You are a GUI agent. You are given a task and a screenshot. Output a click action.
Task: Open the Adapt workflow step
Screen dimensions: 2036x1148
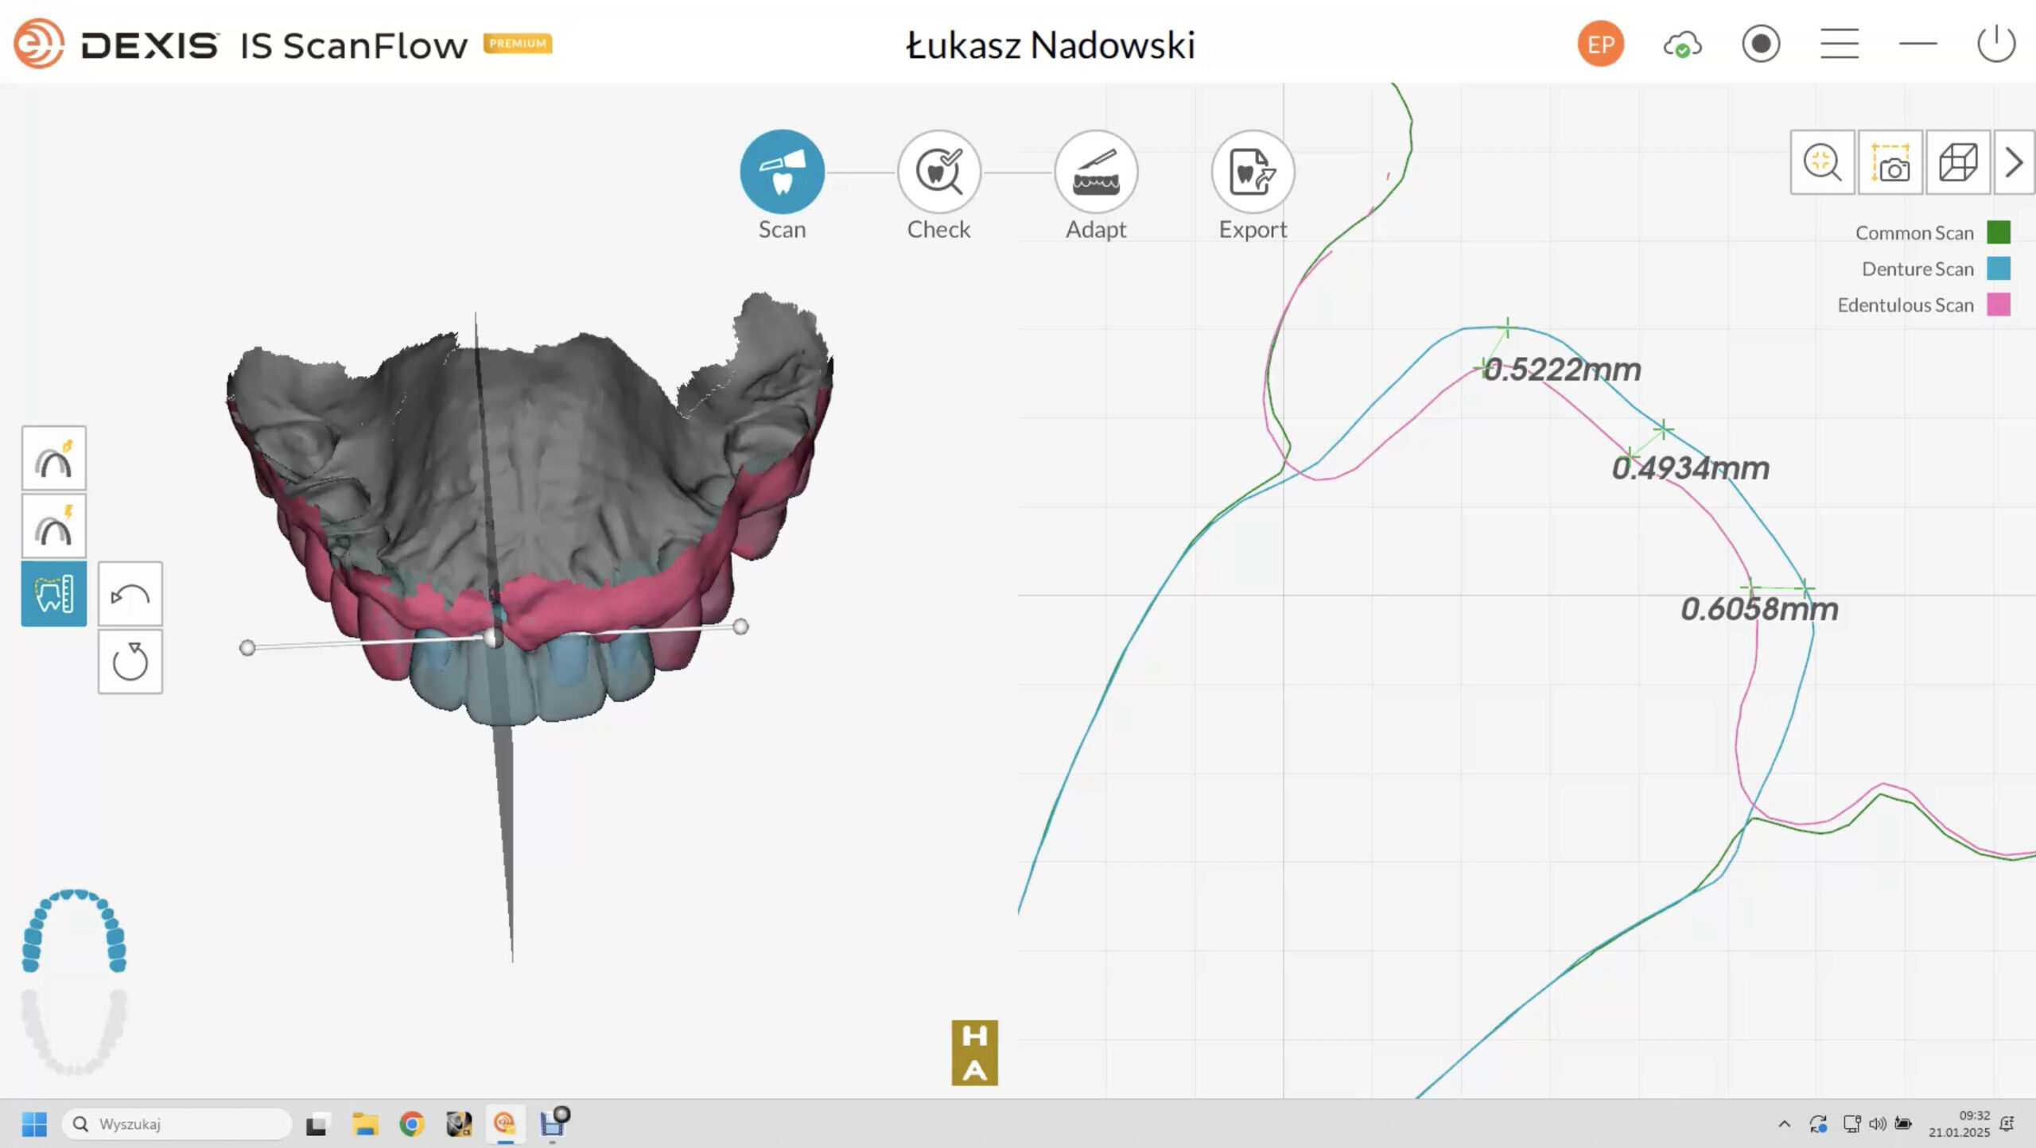(1096, 172)
